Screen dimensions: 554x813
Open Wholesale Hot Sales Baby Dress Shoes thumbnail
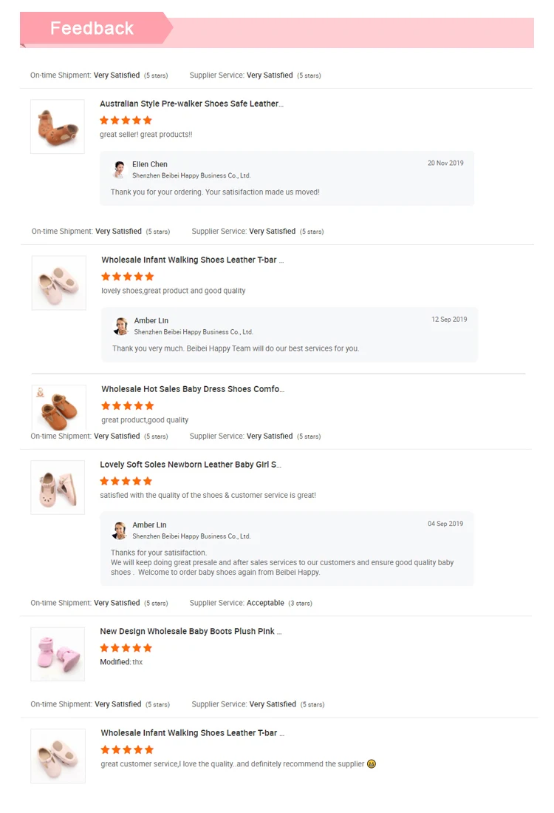tap(59, 408)
